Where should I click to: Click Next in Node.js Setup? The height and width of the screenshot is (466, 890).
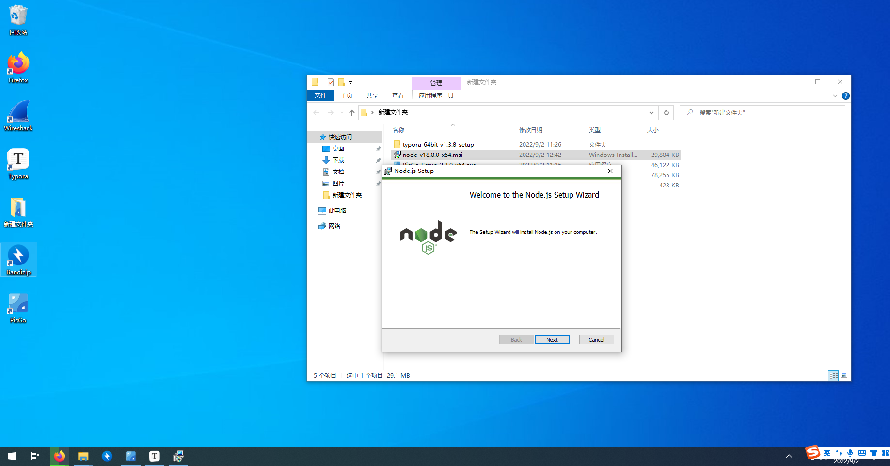click(x=552, y=340)
